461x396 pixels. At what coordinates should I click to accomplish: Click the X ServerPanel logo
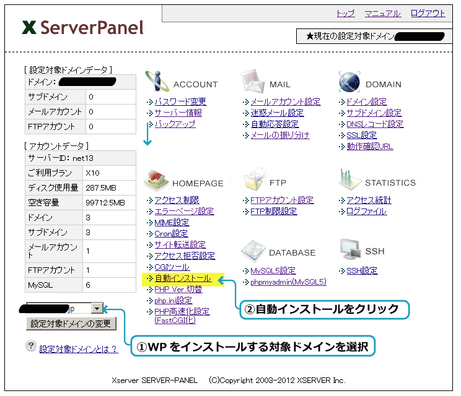82,28
